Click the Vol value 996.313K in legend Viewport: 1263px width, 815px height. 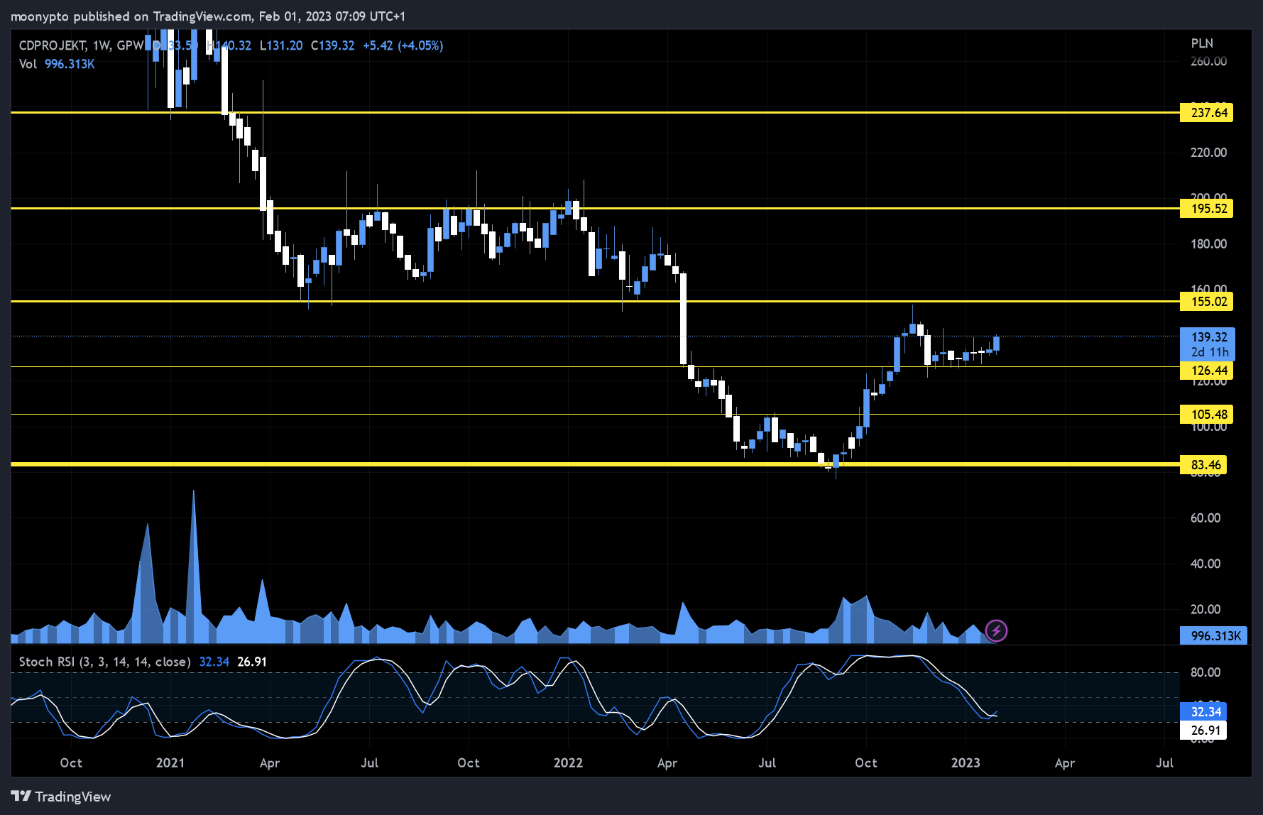tap(70, 64)
